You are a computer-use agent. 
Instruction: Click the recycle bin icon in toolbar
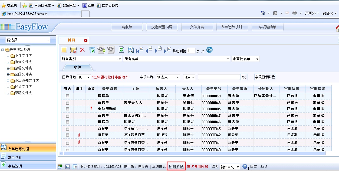pos(92,50)
